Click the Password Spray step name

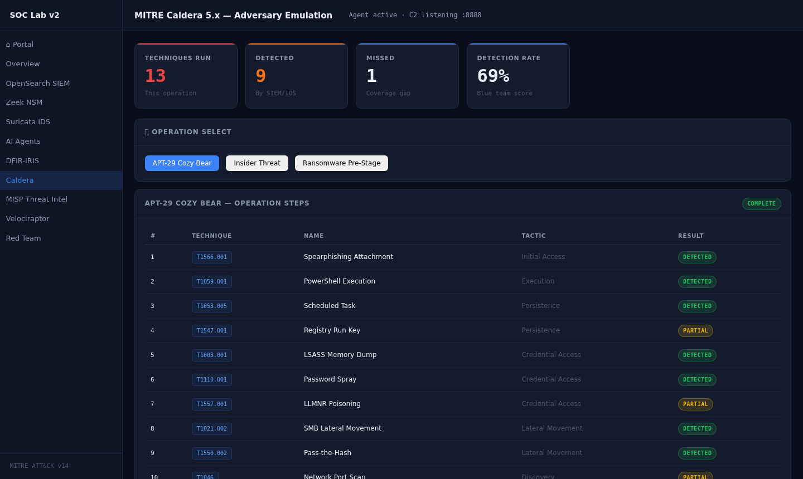[x=330, y=379]
